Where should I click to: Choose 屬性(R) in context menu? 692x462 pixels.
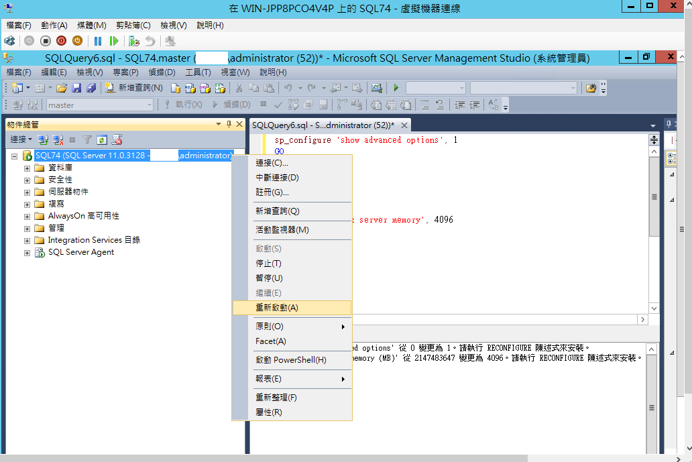(x=292, y=412)
